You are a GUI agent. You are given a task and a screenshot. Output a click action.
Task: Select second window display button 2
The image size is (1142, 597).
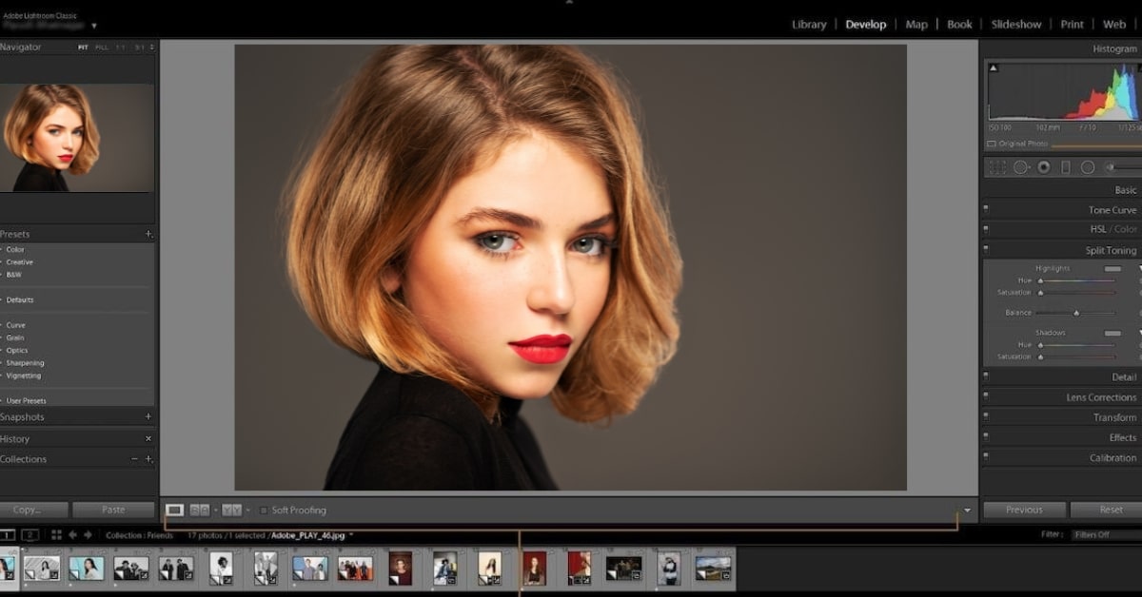pyautogui.click(x=30, y=535)
